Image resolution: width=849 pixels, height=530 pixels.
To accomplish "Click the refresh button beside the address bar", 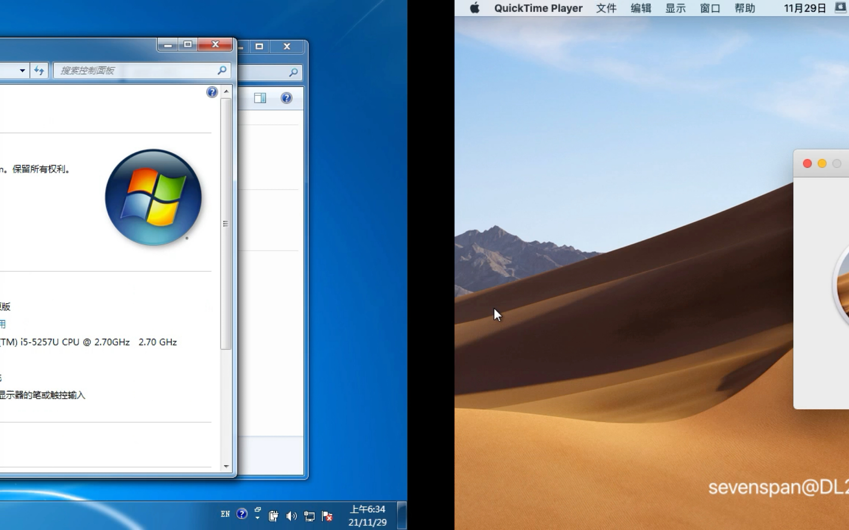I will tap(39, 70).
